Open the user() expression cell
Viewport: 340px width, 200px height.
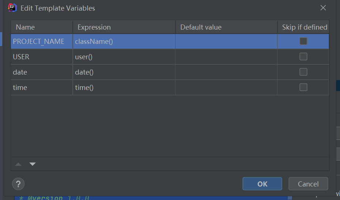(x=124, y=57)
